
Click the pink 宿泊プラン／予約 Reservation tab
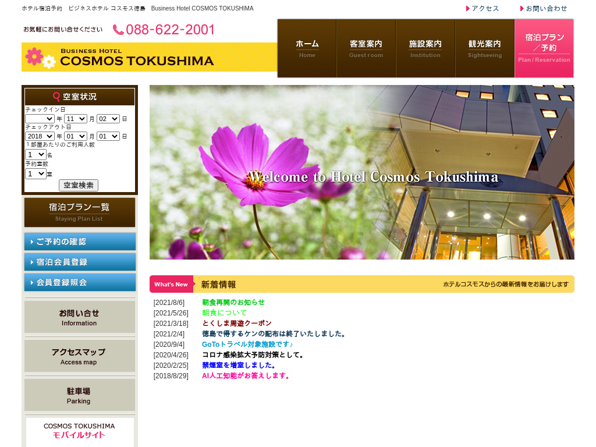tap(544, 48)
